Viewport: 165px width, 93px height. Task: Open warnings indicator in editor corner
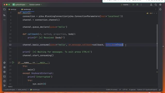pyautogui.click(x=150, y=13)
